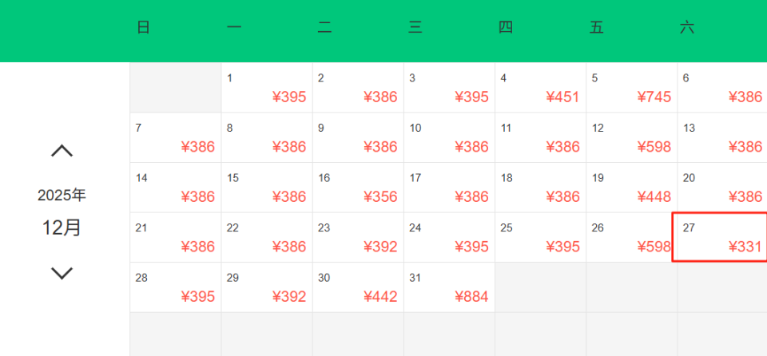Select December 16 priced ¥356
The image size is (767, 356).
pyautogui.click(x=358, y=188)
